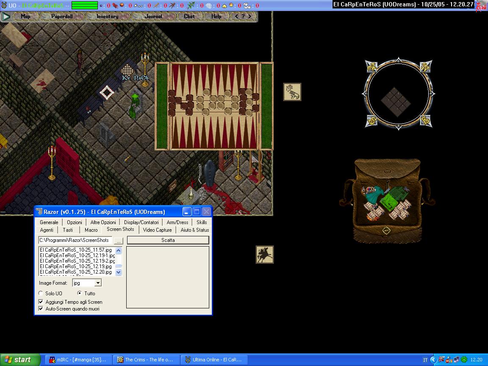Switch to the Opzioni tab in Razor
This screenshot has width=488, height=366.
tap(75, 222)
